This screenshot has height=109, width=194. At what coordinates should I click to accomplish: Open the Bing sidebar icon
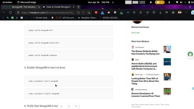[x=192, y=12]
